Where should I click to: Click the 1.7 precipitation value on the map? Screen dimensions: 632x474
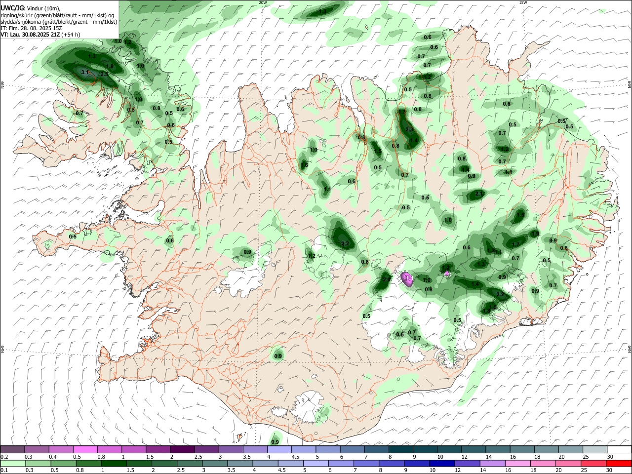(x=515, y=244)
